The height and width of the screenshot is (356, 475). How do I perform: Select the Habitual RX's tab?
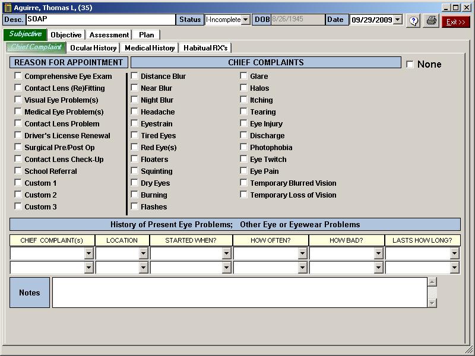tap(205, 47)
